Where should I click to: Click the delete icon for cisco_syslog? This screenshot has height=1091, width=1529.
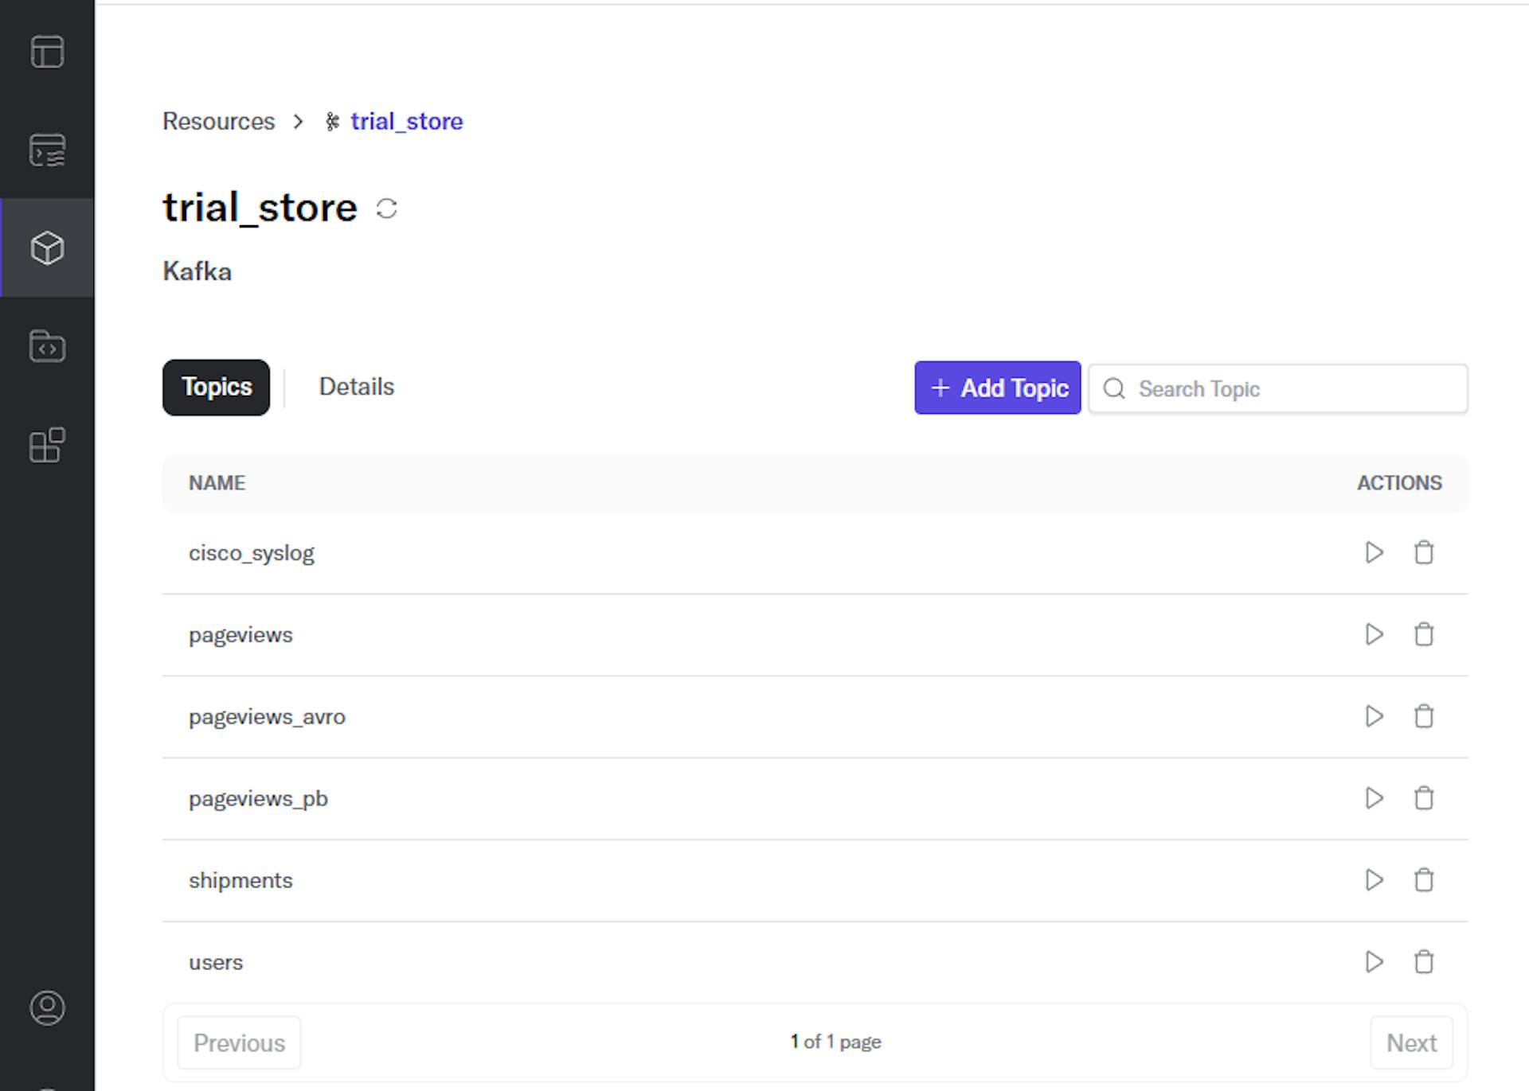[x=1424, y=551]
